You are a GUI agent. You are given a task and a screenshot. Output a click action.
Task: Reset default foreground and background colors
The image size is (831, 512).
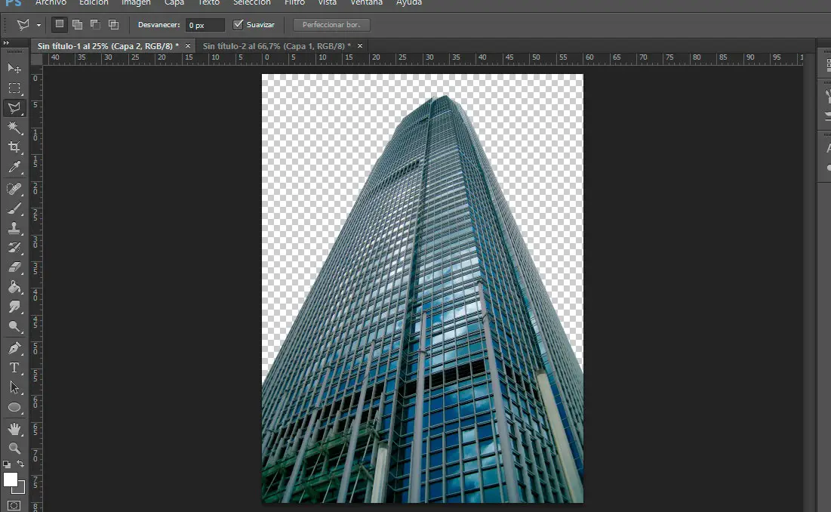click(7, 464)
